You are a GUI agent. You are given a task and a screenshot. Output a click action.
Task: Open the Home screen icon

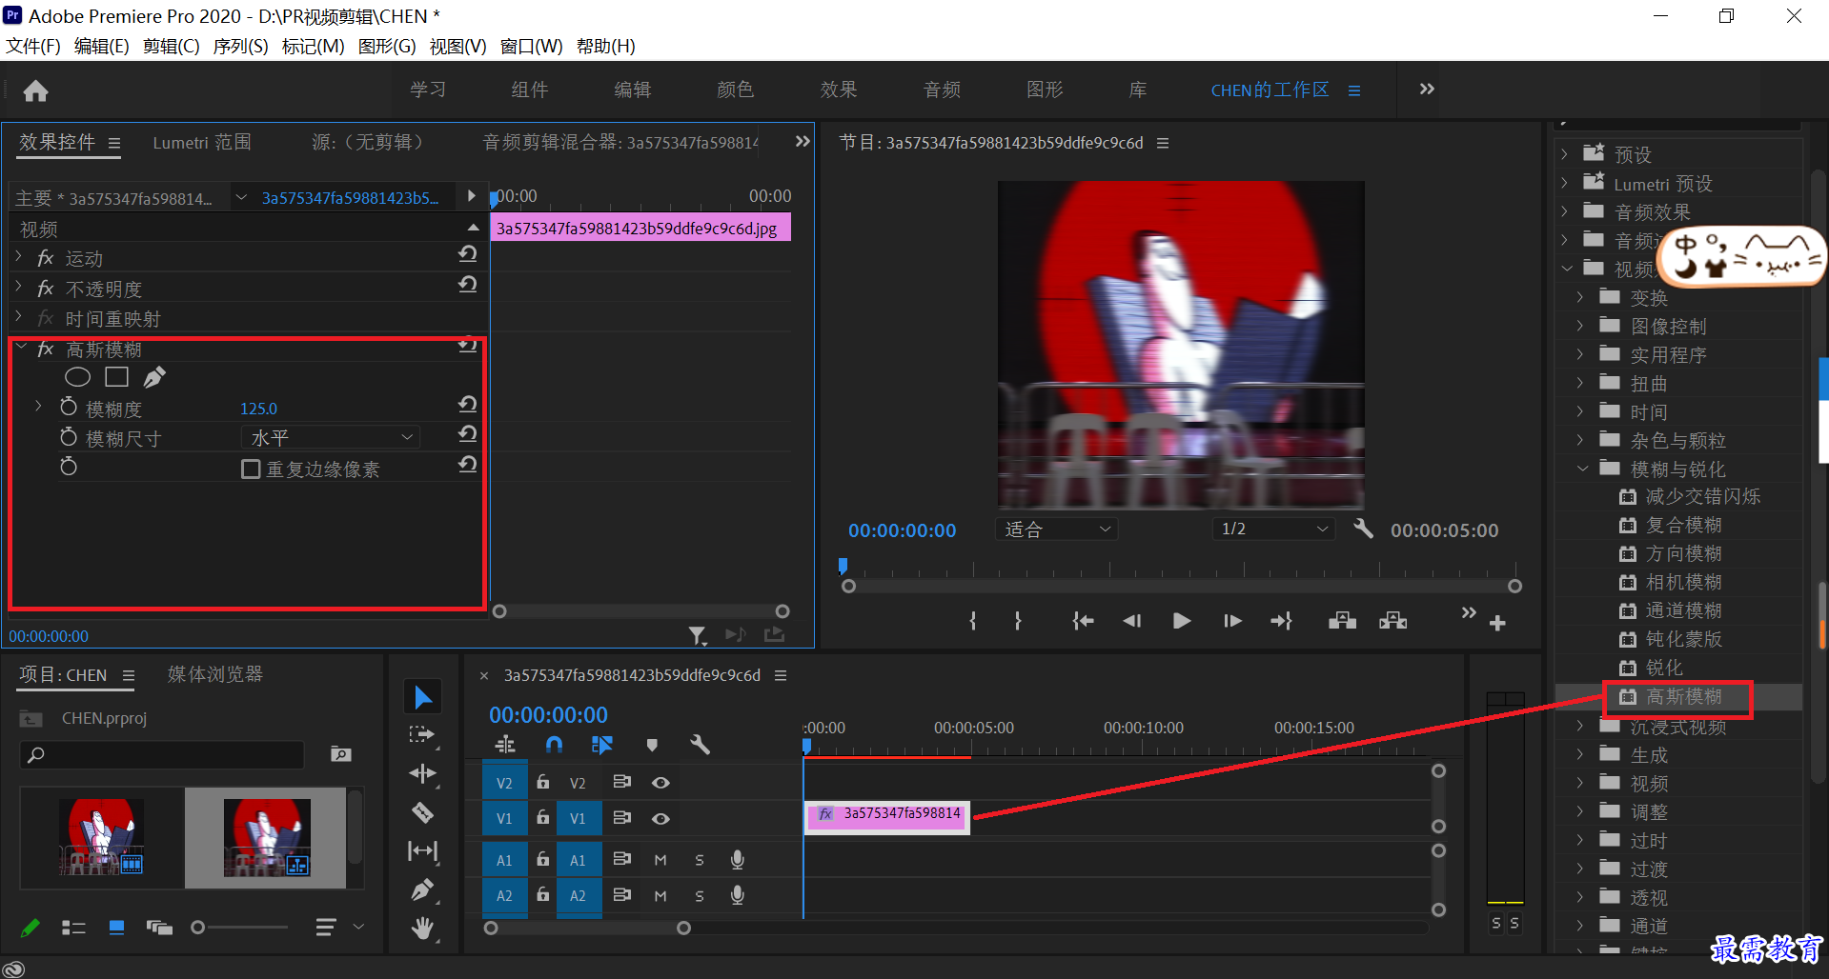tap(36, 90)
